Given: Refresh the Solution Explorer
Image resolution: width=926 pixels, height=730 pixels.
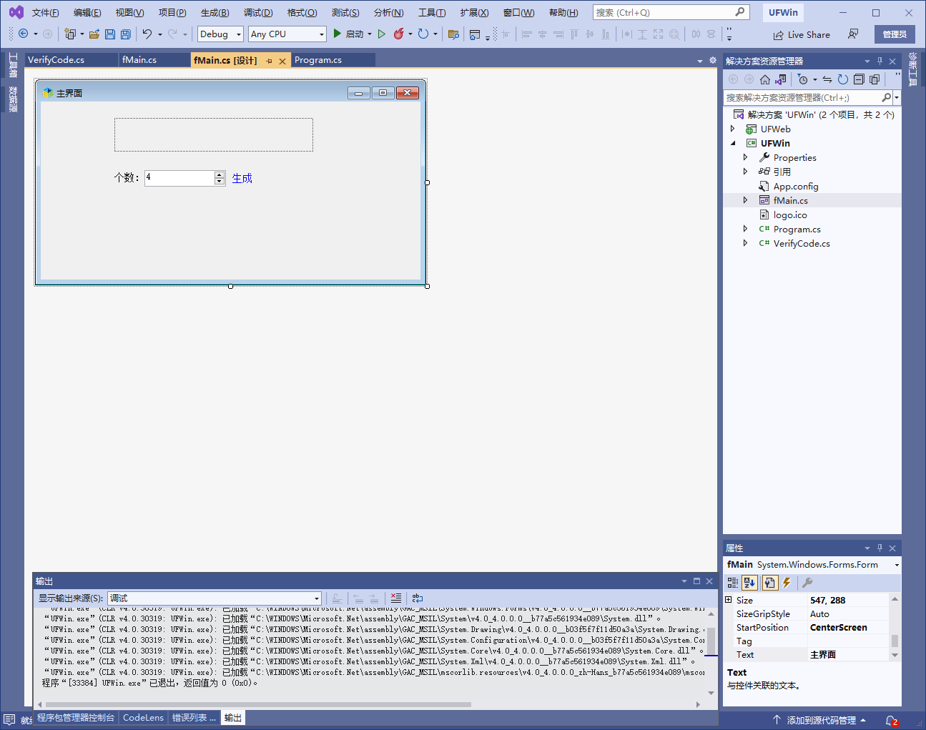Looking at the screenshot, I should [x=843, y=79].
